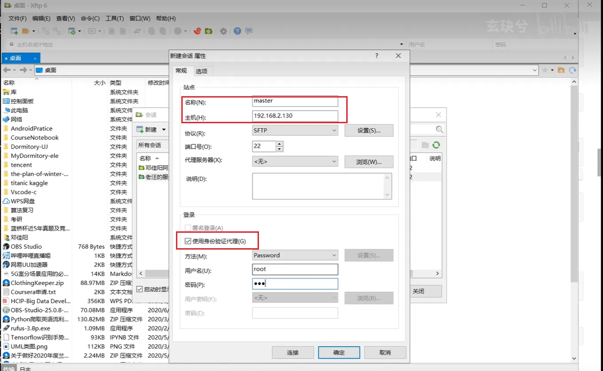Click the 说明(D) description text area
The height and width of the screenshot is (371, 603).
pyautogui.click(x=322, y=186)
